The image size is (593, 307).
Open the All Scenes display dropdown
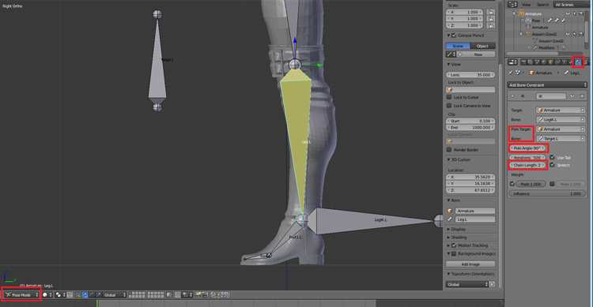point(571,5)
